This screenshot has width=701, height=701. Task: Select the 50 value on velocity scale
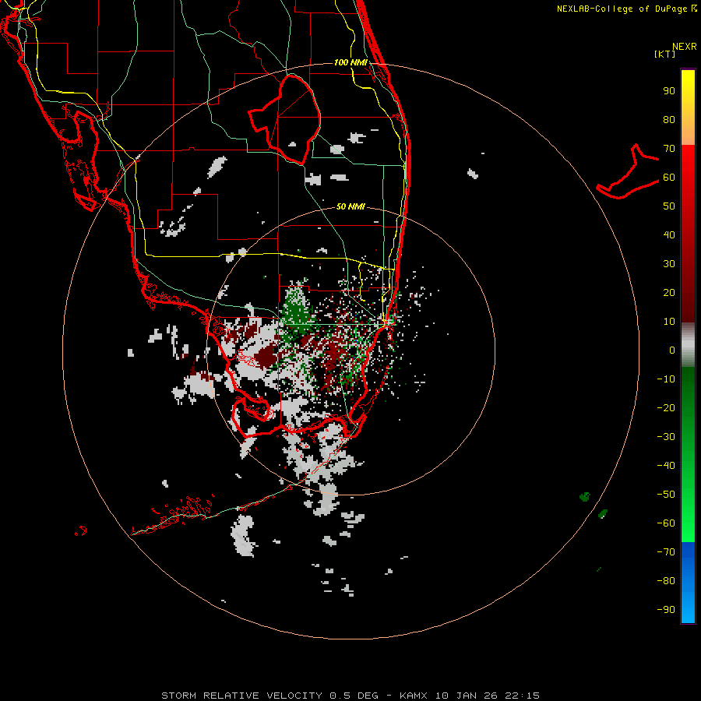click(669, 206)
